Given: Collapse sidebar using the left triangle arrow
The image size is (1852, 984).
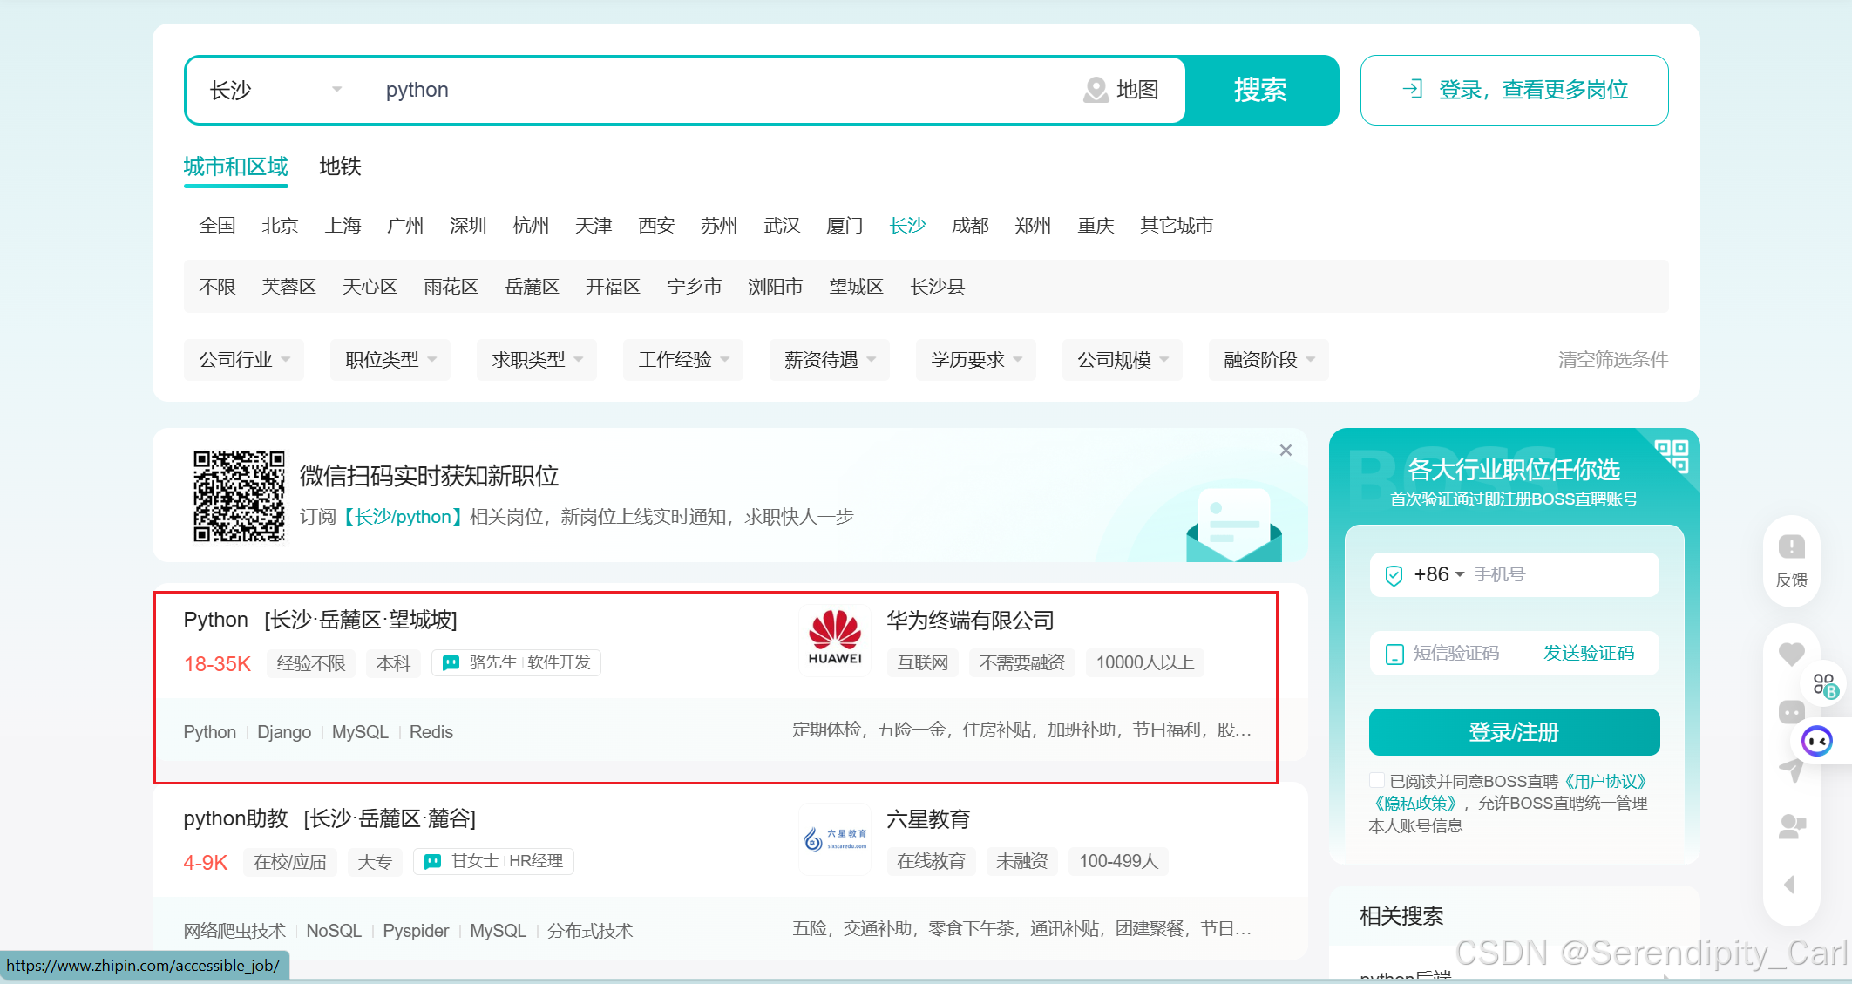Looking at the screenshot, I should pyautogui.click(x=1789, y=885).
